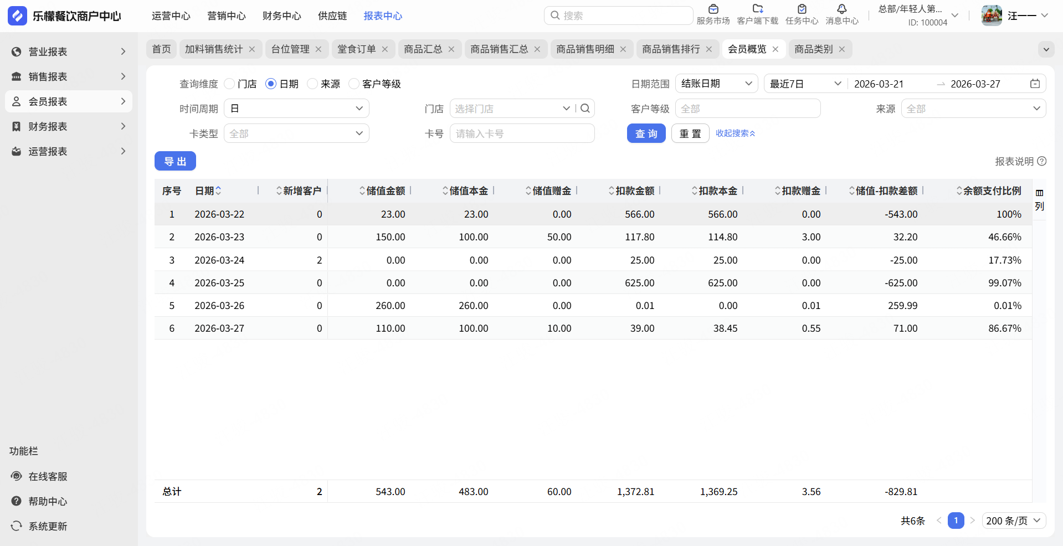Screen dimensions: 1063x546
Task: Click the 客户端下载 download icon
Action: tap(757, 9)
